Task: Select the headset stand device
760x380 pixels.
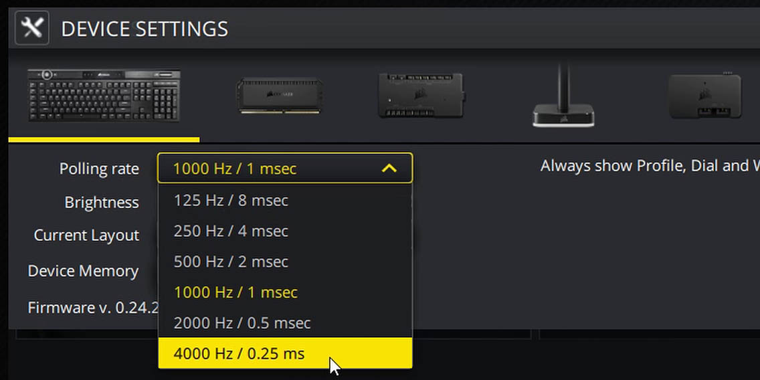Action: (563, 95)
